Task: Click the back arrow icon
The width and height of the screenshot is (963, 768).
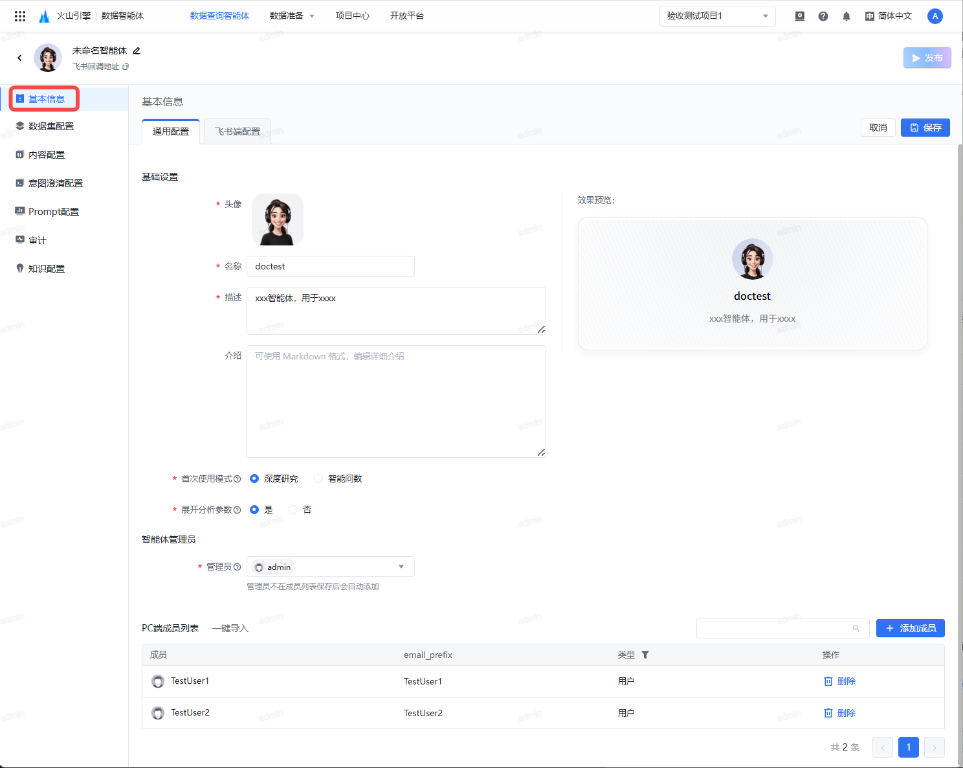Action: [19, 58]
